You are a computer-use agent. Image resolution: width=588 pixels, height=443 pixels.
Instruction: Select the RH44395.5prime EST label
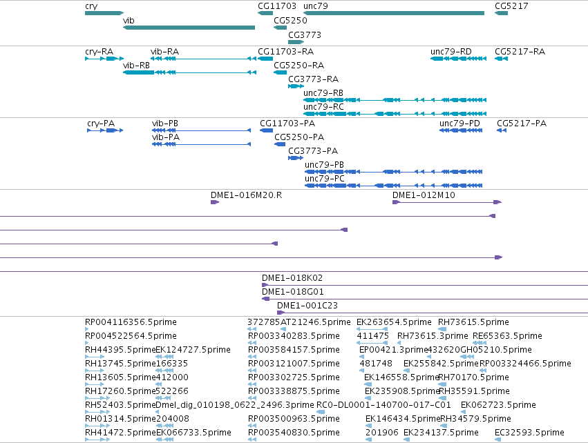pos(120,350)
